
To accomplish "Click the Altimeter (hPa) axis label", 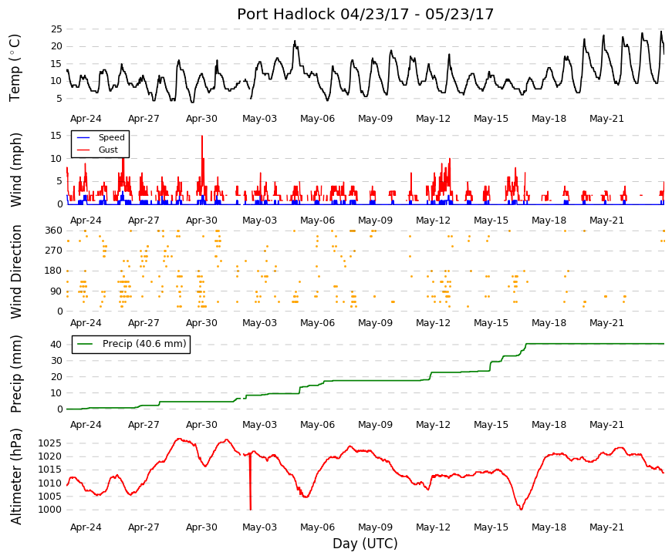I will 15,476.
